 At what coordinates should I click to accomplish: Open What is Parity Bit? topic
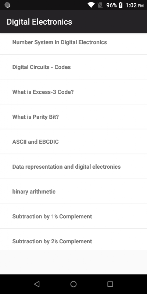pyautogui.click(x=73, y=117)
